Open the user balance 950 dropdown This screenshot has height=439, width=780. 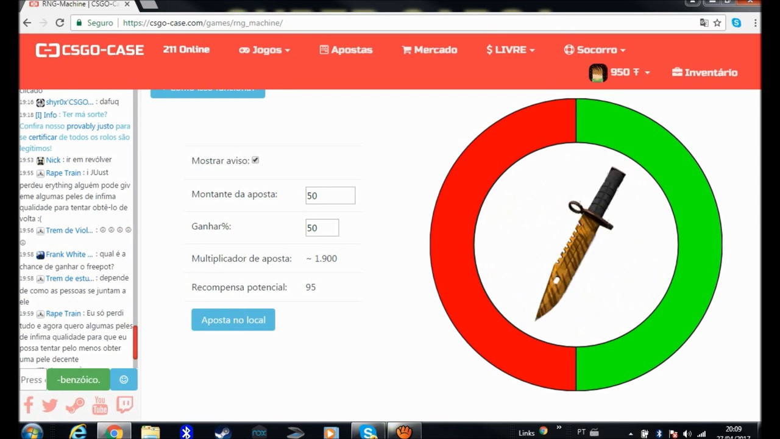pyautogui.click(x=630, y=73)
